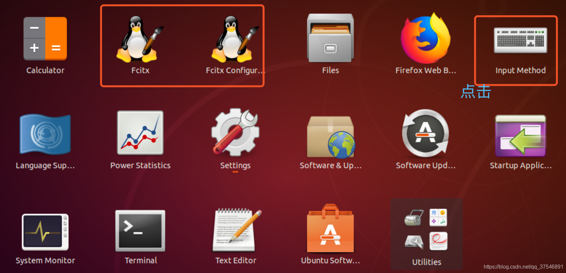Click the 'Software & Up...' label text
This screenshot has width=566, height=273.
(330, 166)
